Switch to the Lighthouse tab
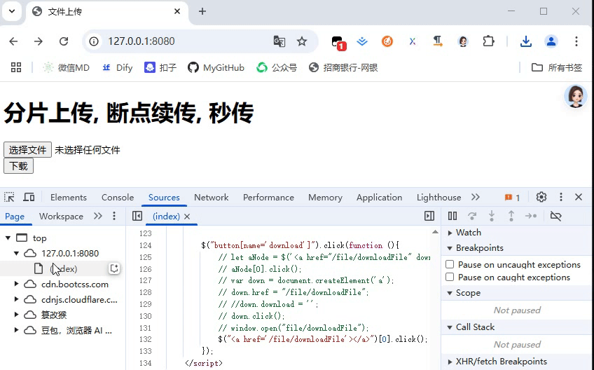594x370 pixels. coord(438,197)
